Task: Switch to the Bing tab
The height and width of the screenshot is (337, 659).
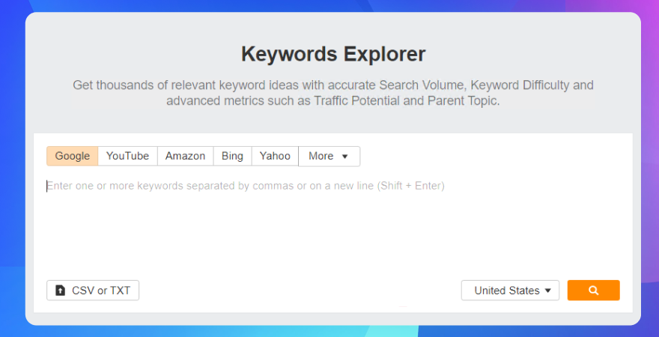Action: (232, 156)
